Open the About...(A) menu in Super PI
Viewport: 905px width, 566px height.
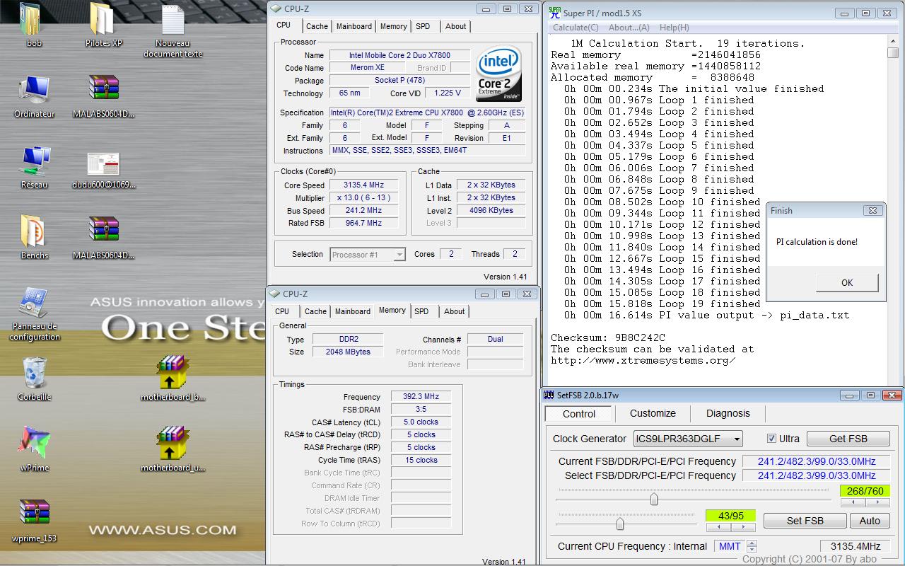629,28
